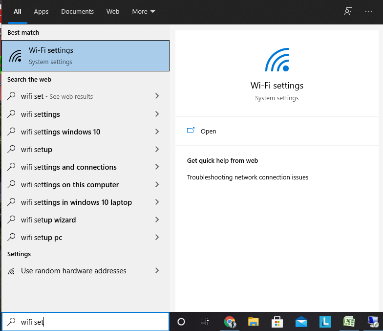Image resolution: width=383 pixels, height=331 pixels.
Task: Switch to the Apps tab
Action: (x=41, y=12)
